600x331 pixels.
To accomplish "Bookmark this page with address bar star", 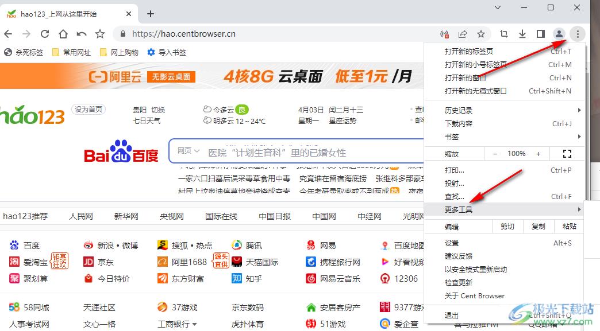I will (481, 34).
